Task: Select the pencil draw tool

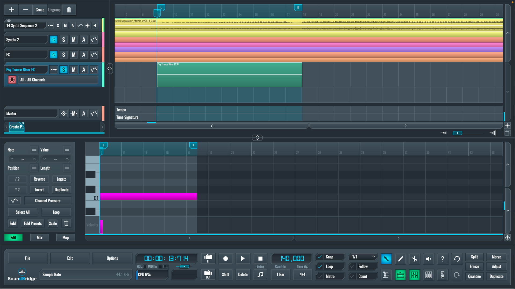Action: [x=400, y=259]
